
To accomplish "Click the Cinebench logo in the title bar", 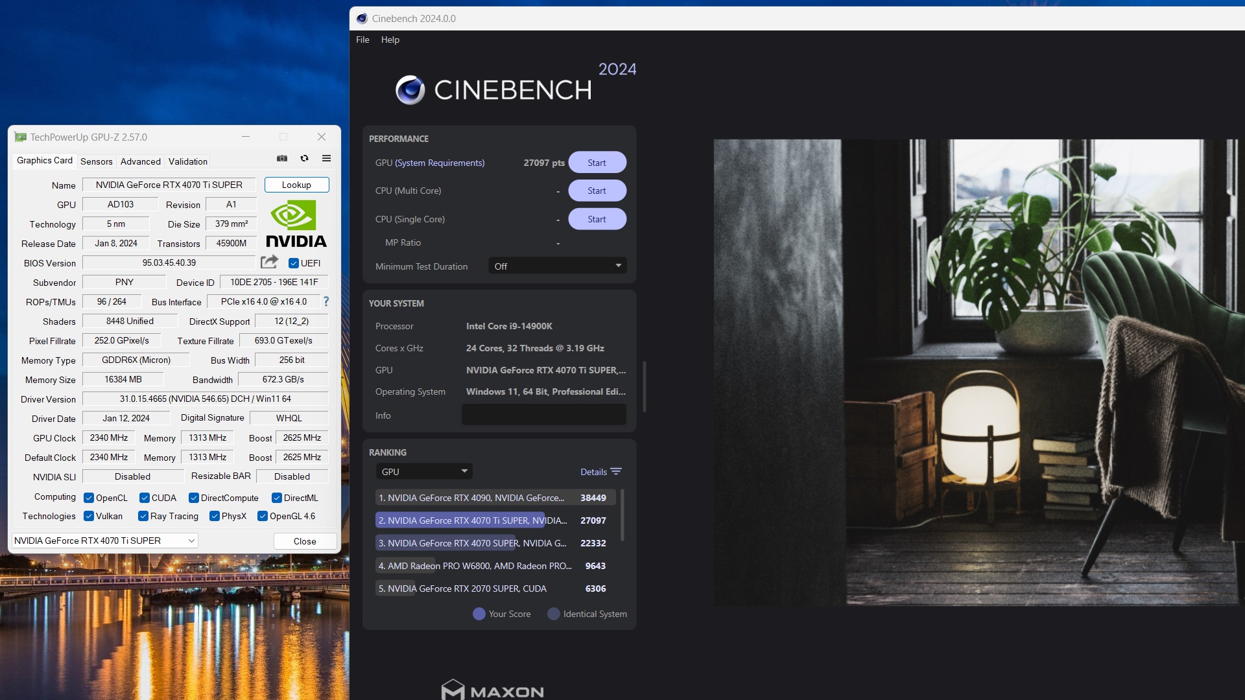I will coord(362,19).
